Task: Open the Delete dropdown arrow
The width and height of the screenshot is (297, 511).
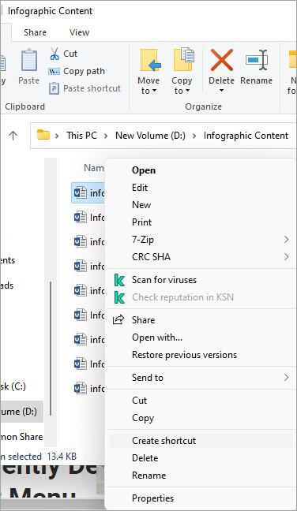Action: click(222, 91)
